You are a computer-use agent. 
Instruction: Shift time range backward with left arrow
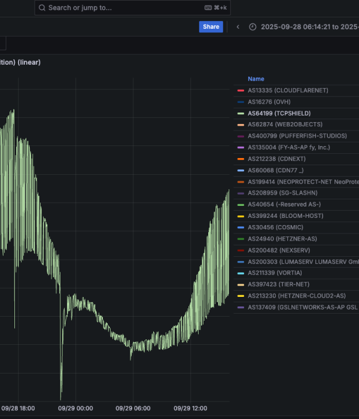tap(238, 27)
